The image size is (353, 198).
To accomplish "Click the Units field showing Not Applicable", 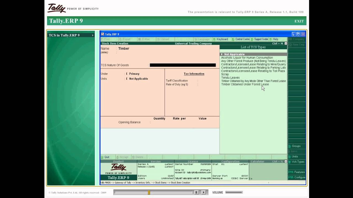I will tap(138, 79).
